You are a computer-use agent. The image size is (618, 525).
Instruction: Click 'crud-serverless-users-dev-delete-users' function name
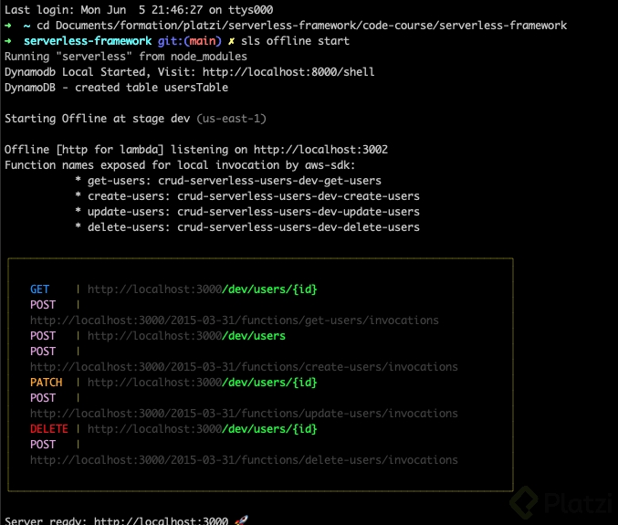click(299, 227)
